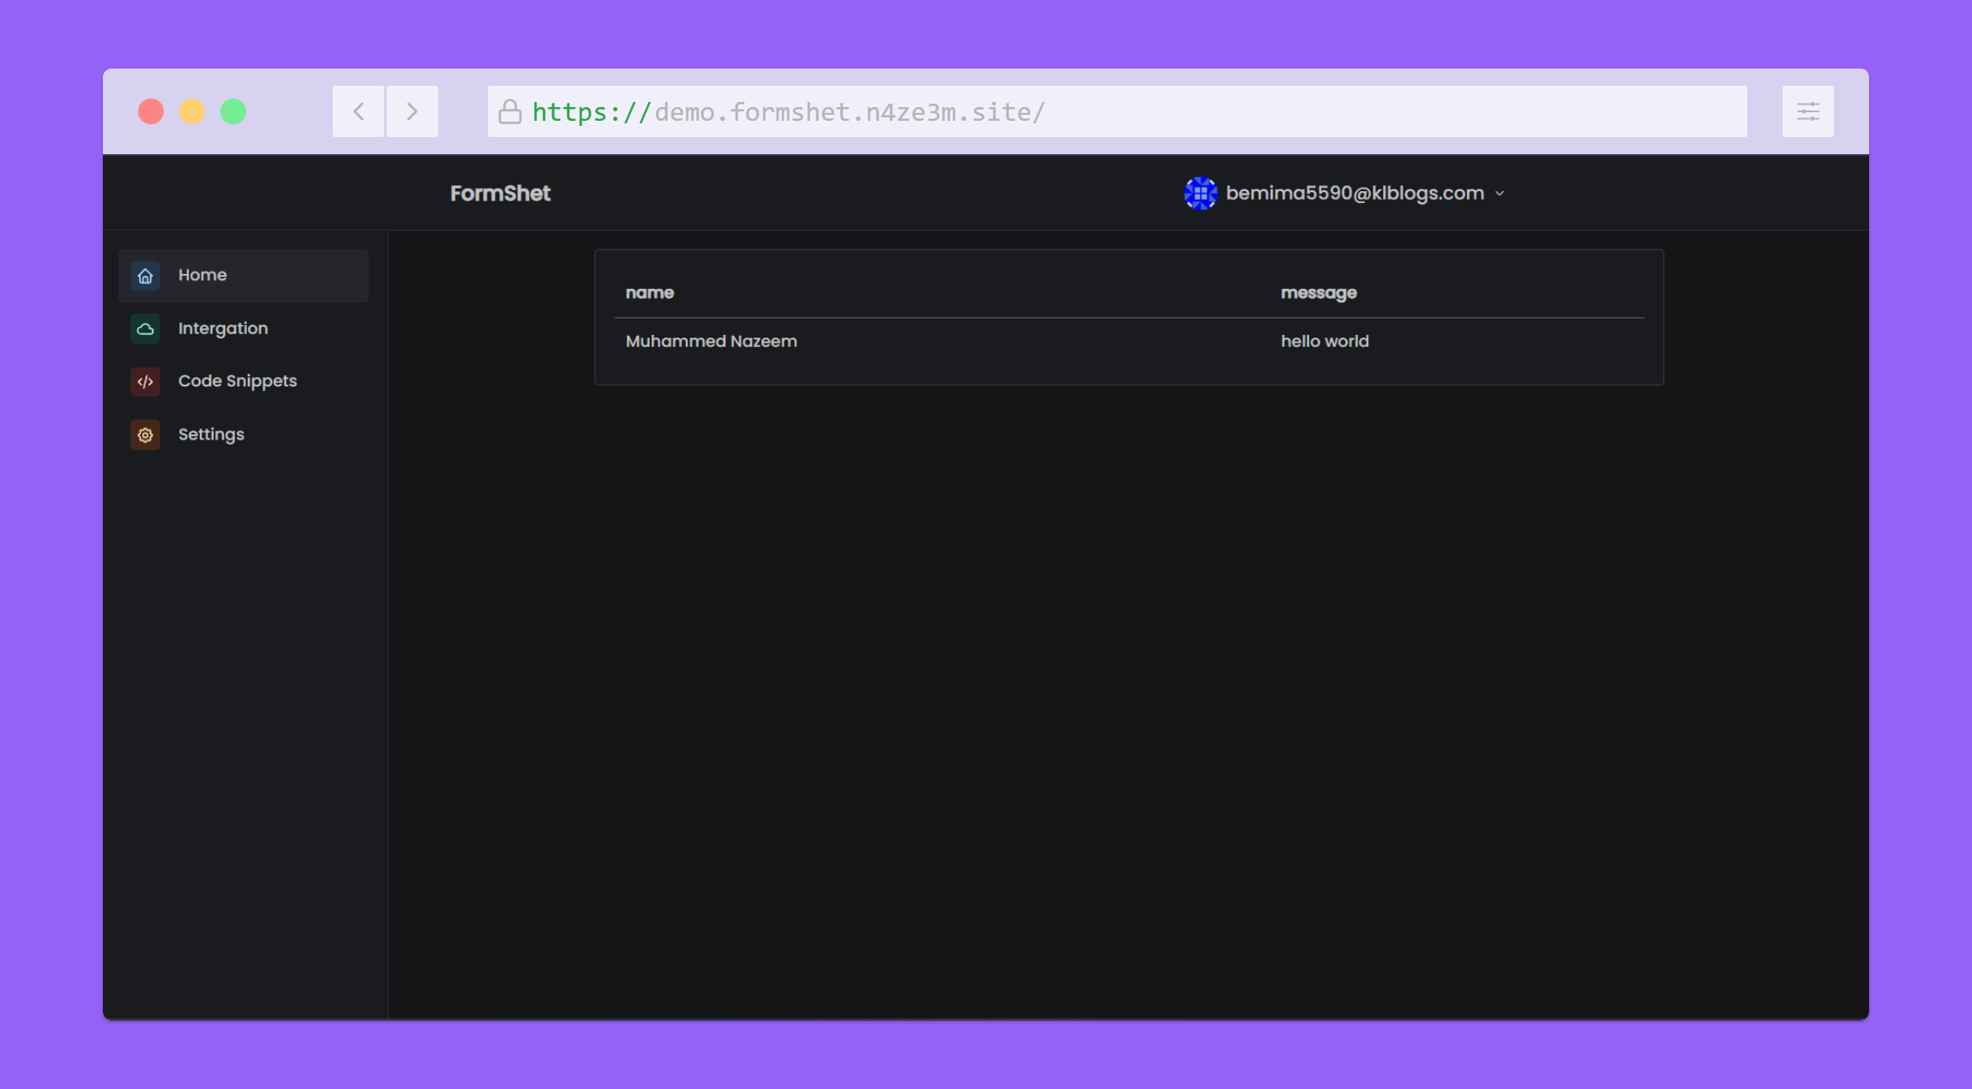The width and height of the screenshot is (1972, 1089).
Task: Expand the account dropdown chevron
Action: (1500, 194)
